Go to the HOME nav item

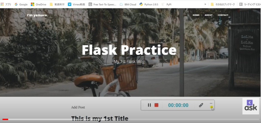[x=196, y=15]
